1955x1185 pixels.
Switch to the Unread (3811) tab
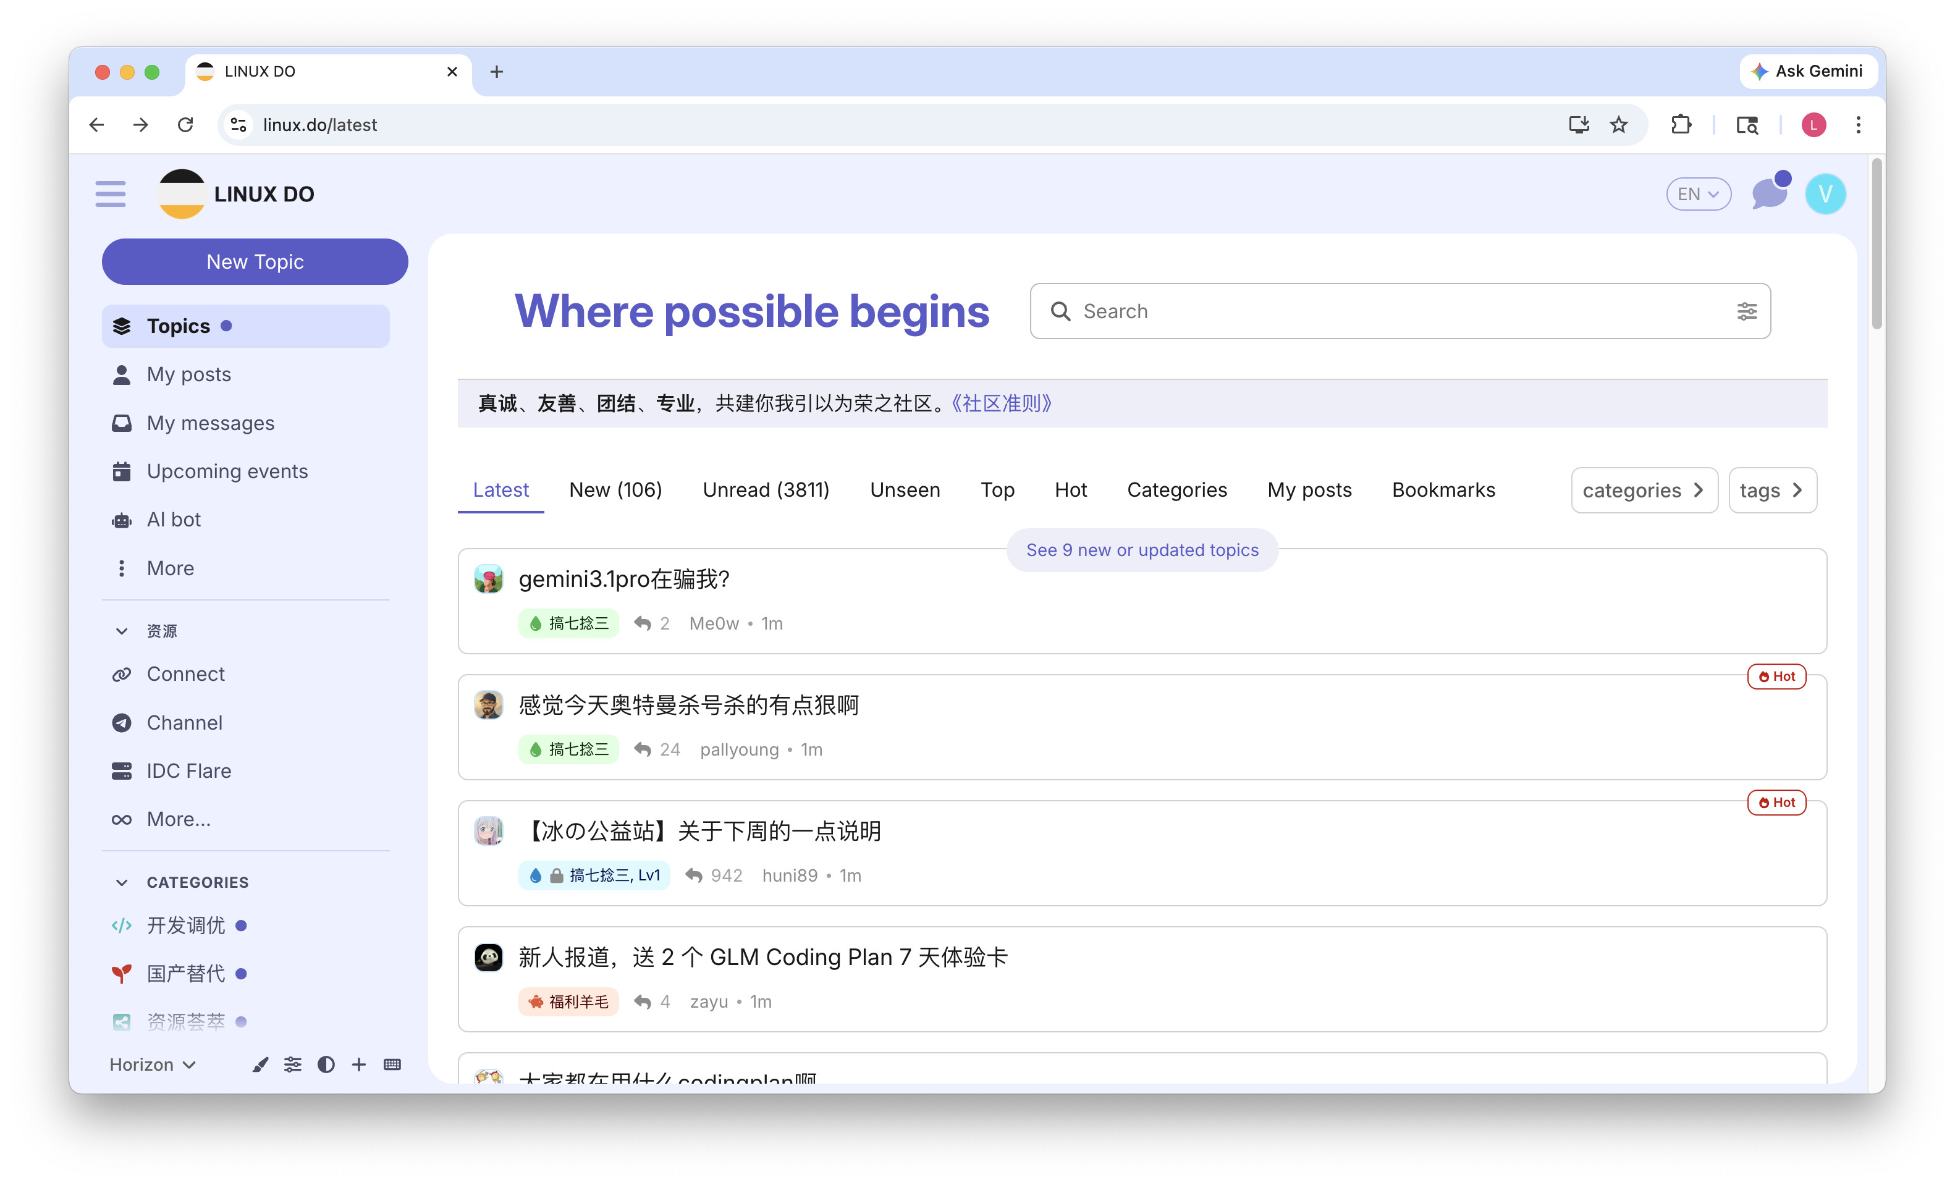pyautogui.click(x=766, y=490)
